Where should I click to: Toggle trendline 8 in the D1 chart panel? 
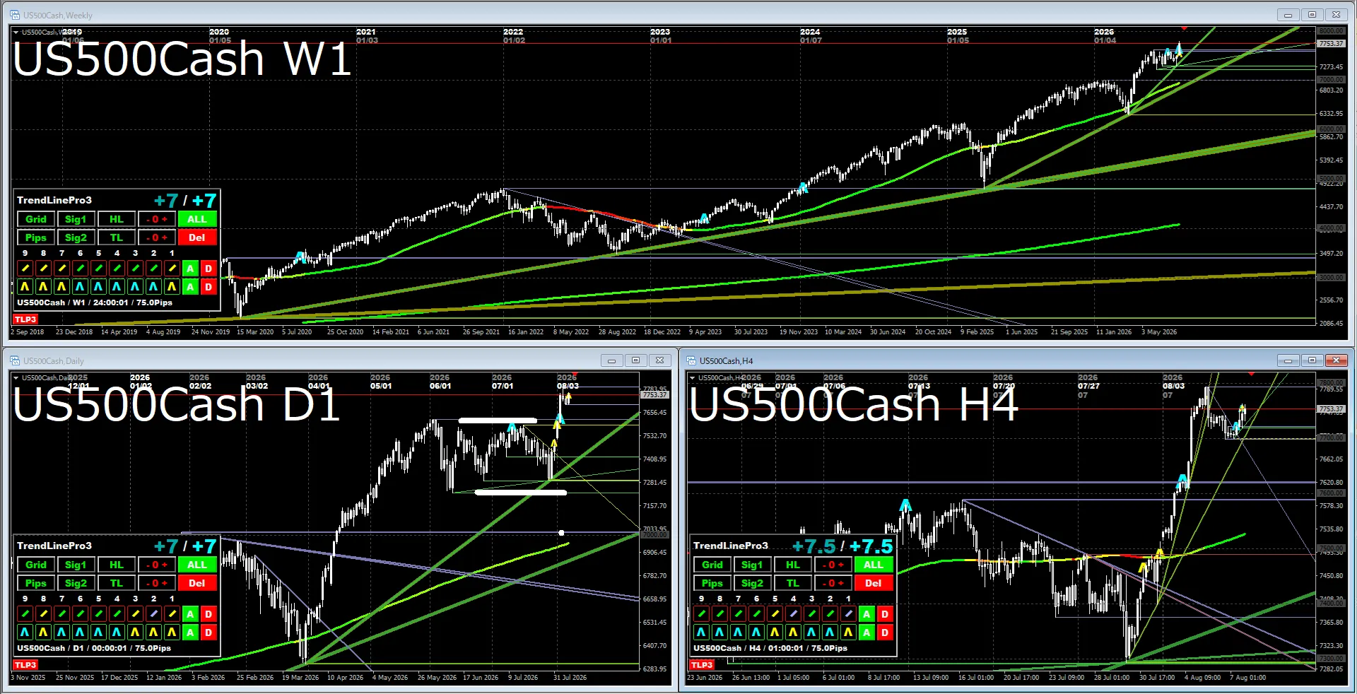pos(43,614)
